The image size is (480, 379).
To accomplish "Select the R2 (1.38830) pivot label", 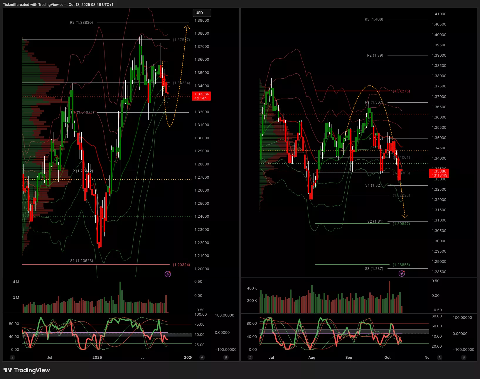I will (81, 23).
